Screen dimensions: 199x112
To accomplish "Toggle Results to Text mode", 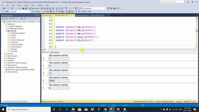I will coord(67,12).
